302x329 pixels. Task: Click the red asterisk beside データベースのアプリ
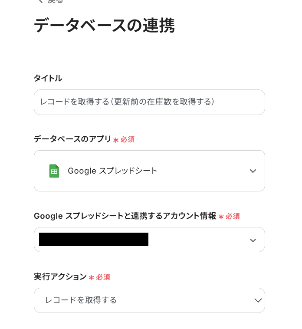[x=116, y=140]
